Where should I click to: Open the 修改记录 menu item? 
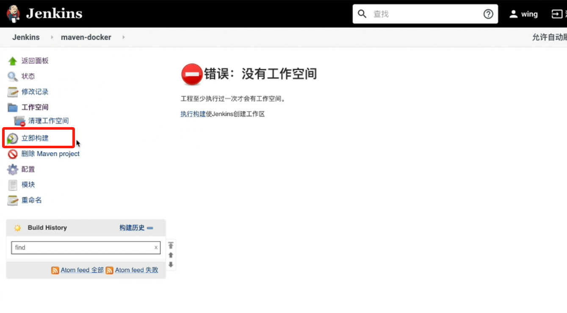(x=35, y=92)
